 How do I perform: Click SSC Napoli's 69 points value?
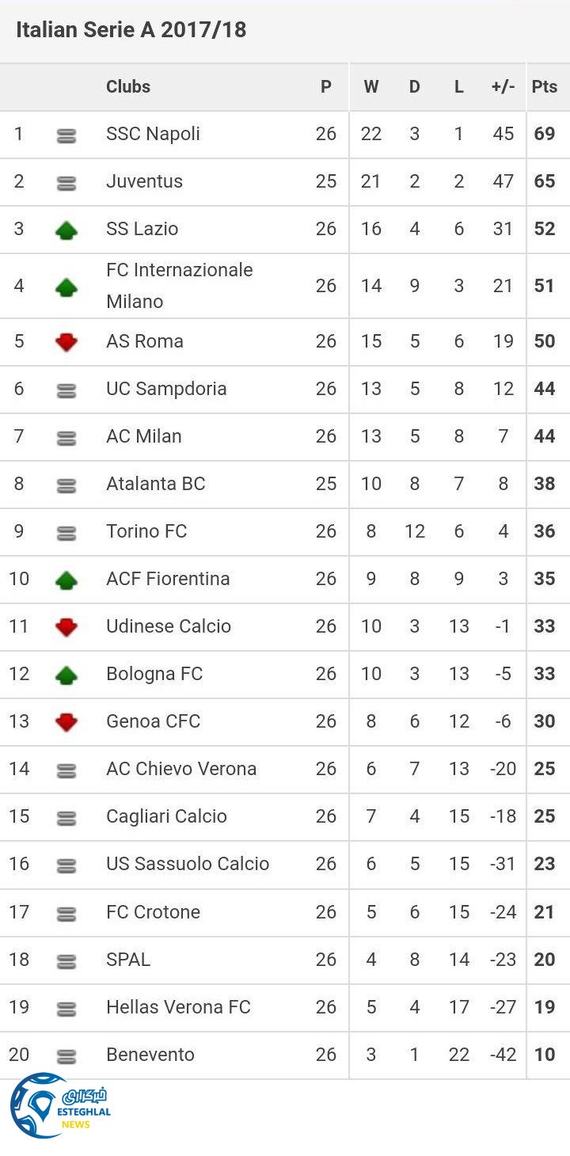(545, 134)
